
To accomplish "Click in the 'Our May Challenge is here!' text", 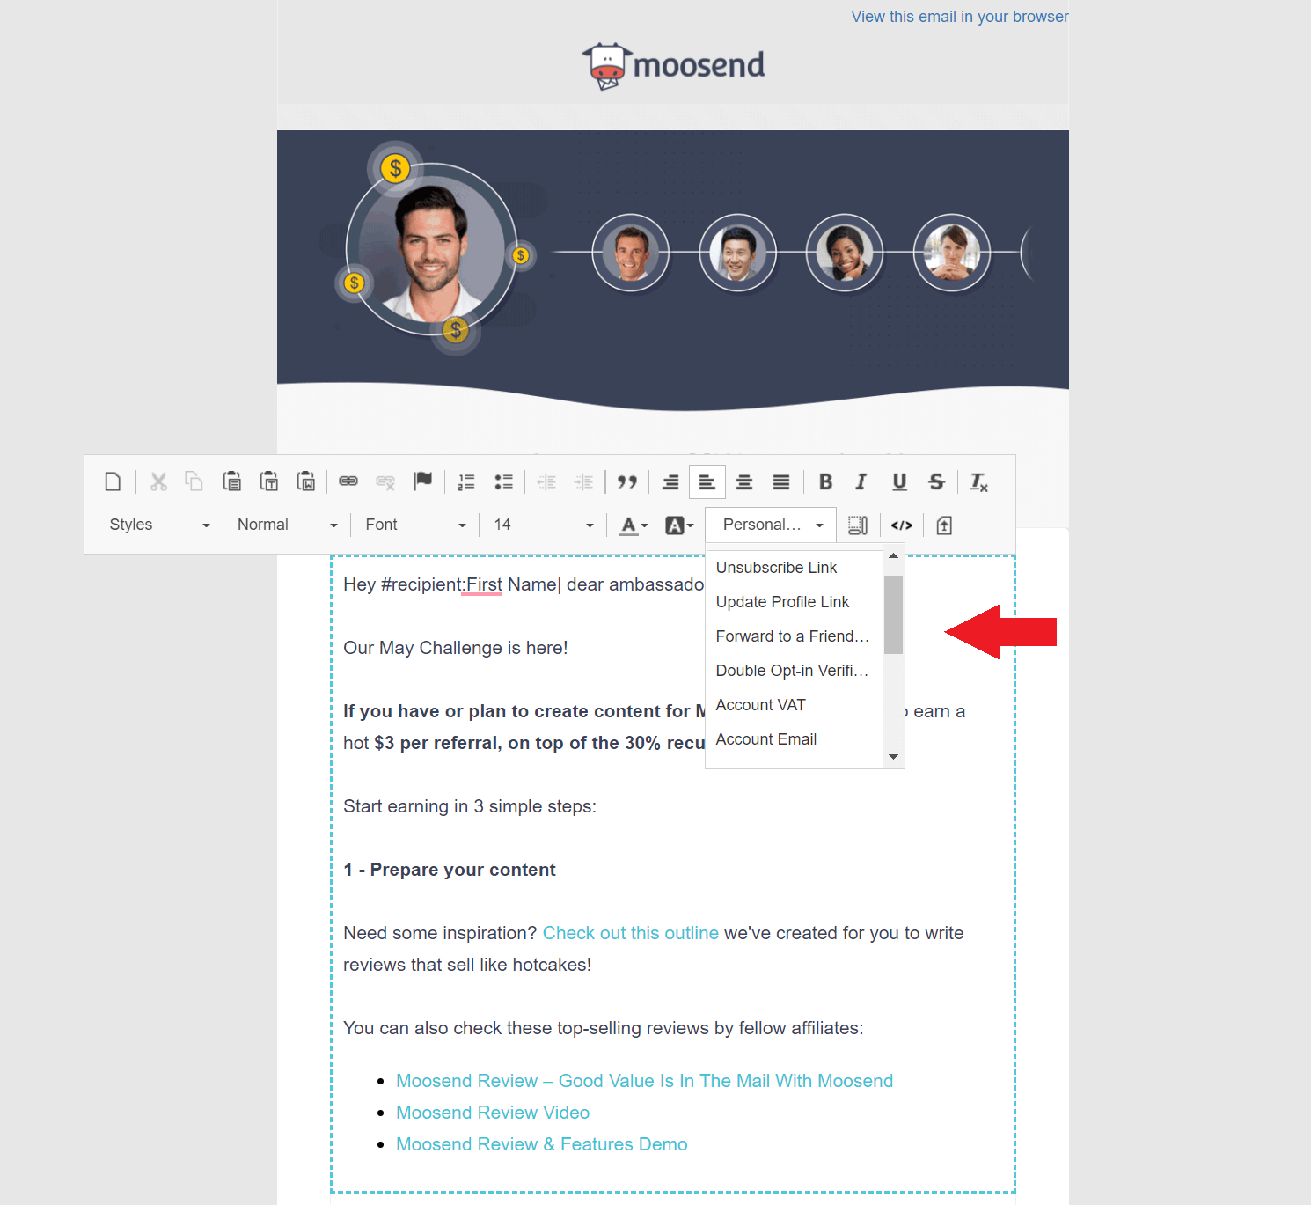I will tap(456, 648).
